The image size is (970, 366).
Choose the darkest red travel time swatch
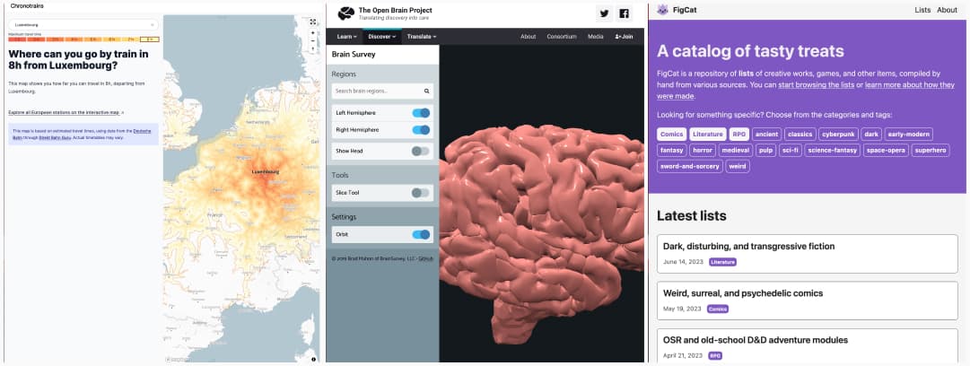coord(17,39)
